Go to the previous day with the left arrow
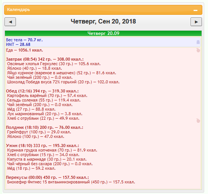 [10, 22]
